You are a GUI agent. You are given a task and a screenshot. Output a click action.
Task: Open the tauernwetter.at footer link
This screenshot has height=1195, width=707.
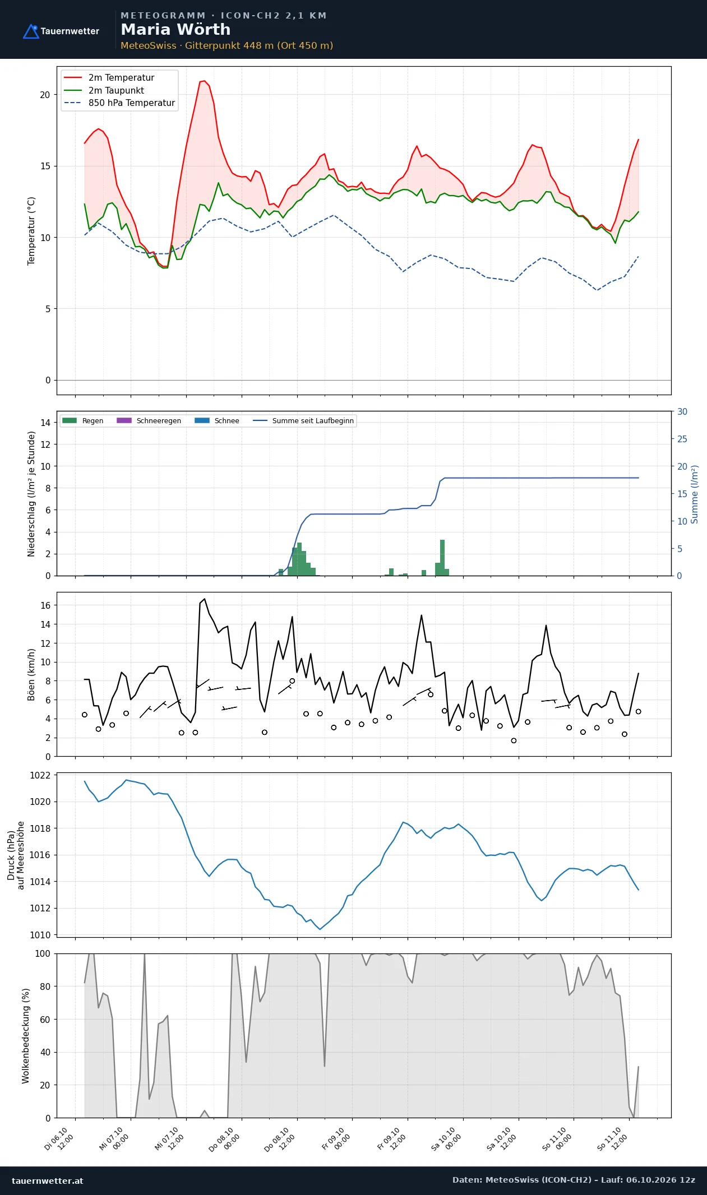click(x=48, y=1181)
